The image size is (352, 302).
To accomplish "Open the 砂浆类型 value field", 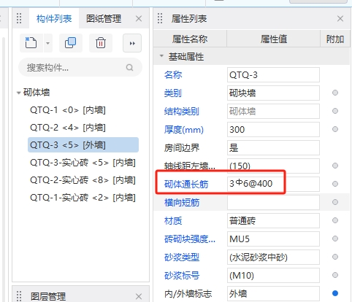I will coord(273,257).
